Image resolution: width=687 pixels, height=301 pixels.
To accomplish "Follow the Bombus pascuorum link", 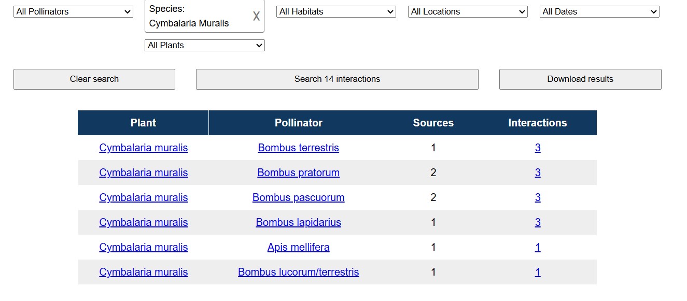I will [298, 197].
